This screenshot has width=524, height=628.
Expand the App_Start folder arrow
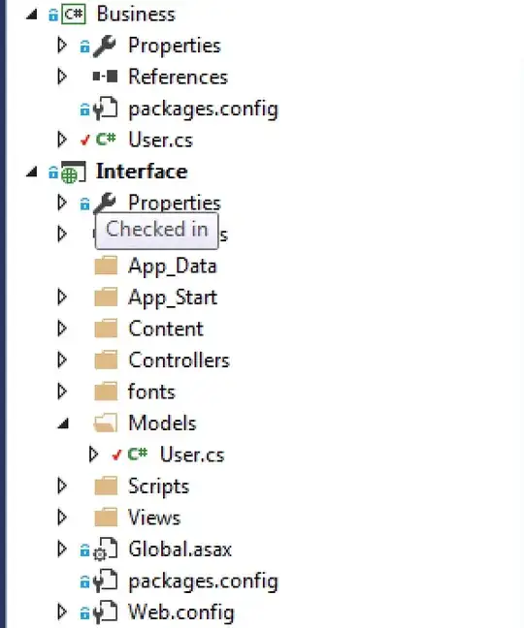62,298
